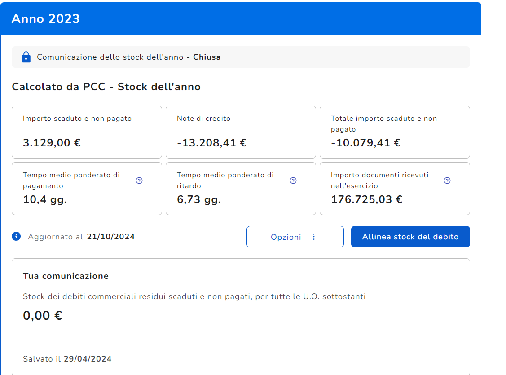Open the Opzioni menu
The width and height of the screenshot is (506, 375).
click(x=295, y=237)
